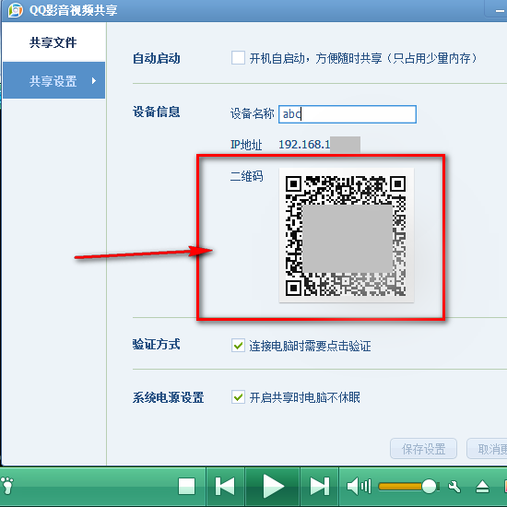Start playback with the play button
The image size is (507, 507).
(x=273, y=487)
